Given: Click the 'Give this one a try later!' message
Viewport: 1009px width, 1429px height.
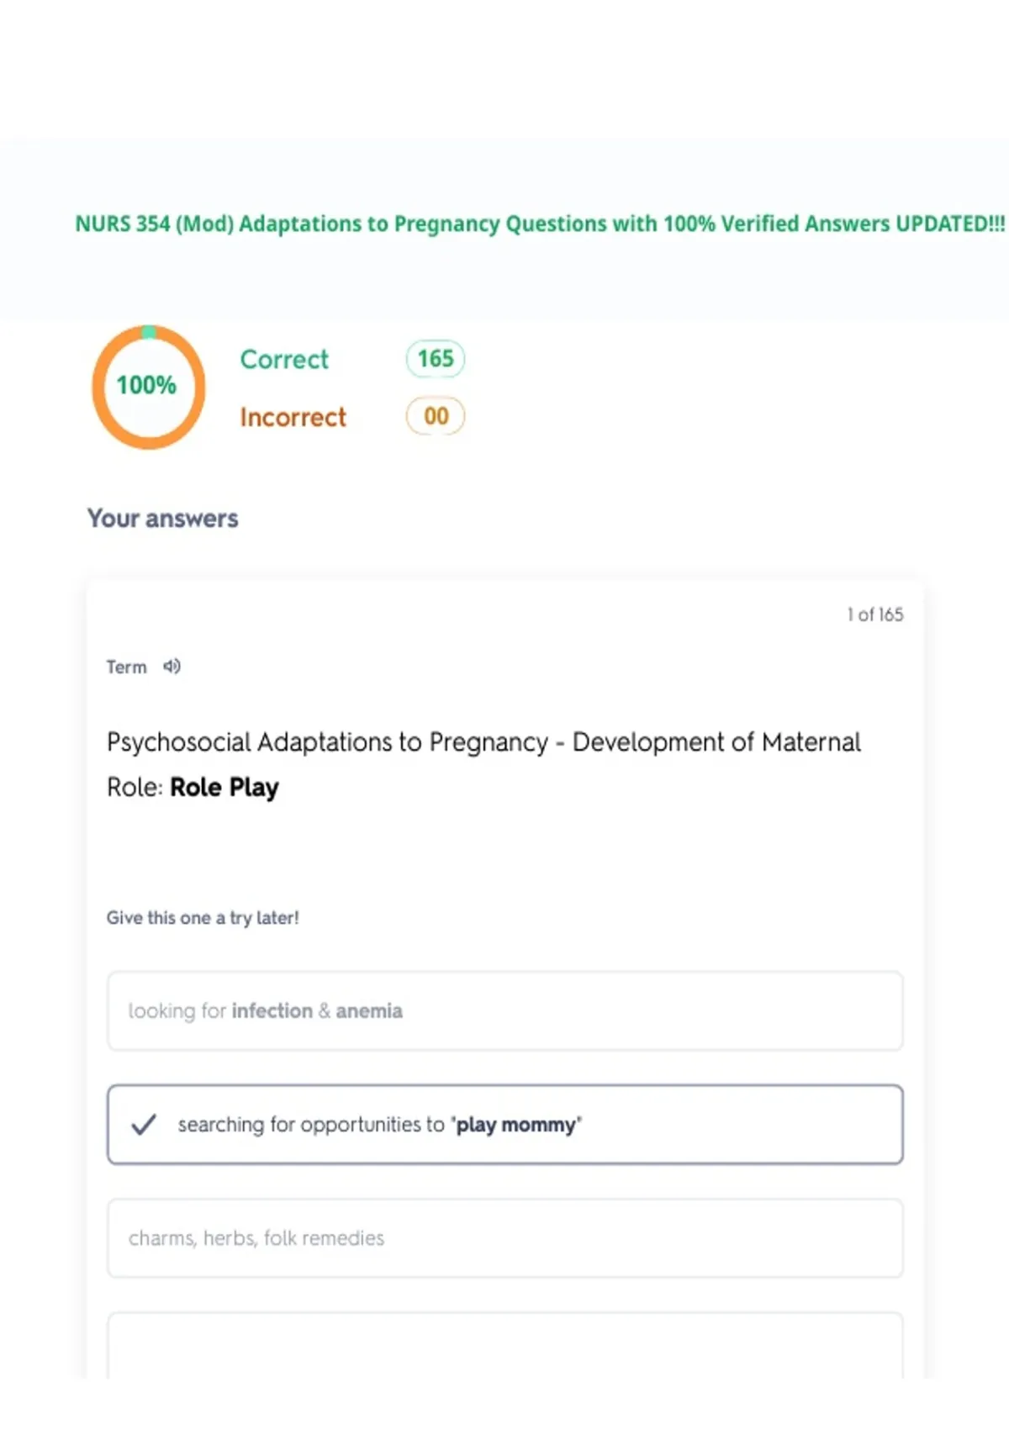Looking at the screenshot, I should click(203, 918).
